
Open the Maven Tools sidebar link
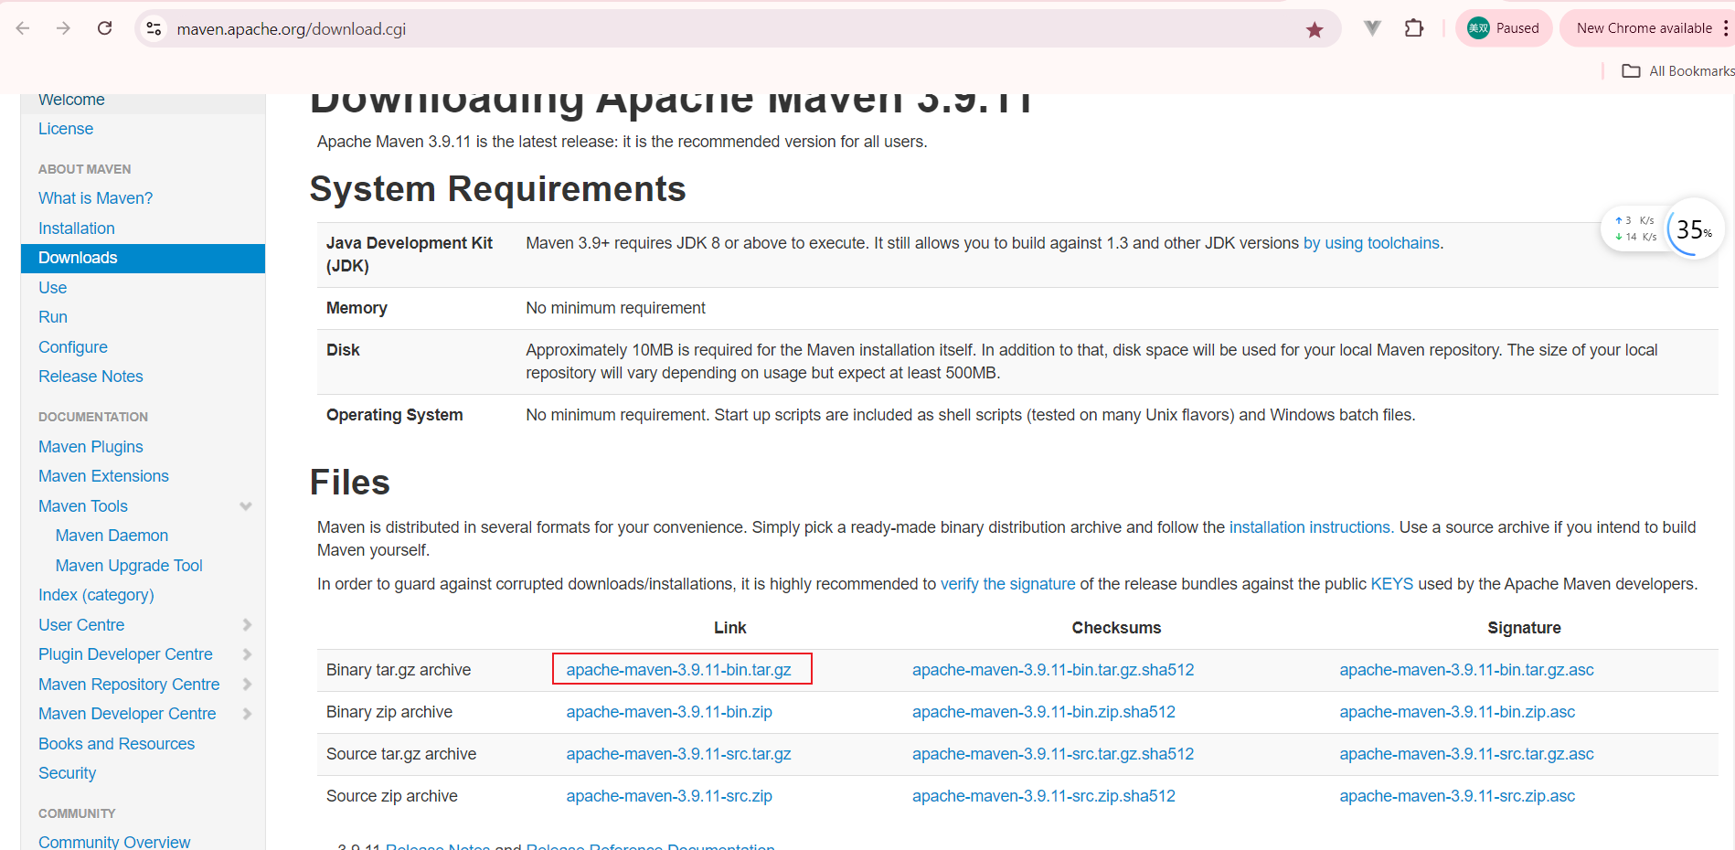tap(83, 506)
